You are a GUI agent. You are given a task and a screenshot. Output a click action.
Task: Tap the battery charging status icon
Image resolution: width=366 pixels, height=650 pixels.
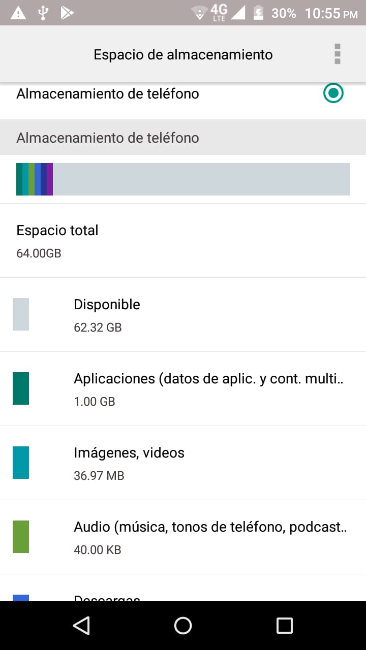(258, 13)
